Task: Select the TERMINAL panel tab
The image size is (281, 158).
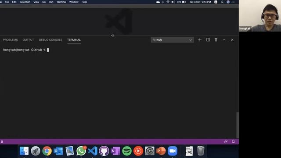Action: (74, 40)
